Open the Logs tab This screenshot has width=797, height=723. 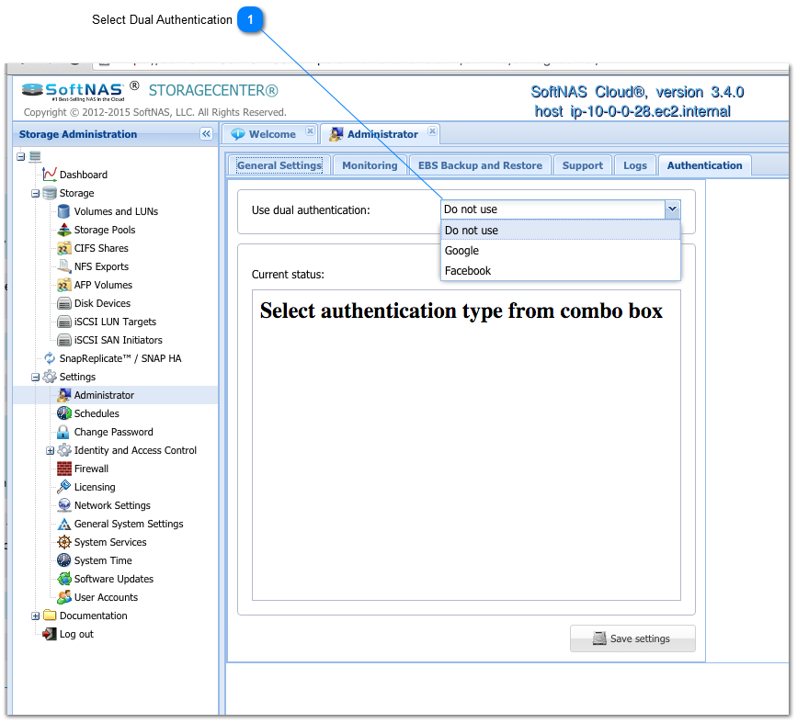click(635, 165)
